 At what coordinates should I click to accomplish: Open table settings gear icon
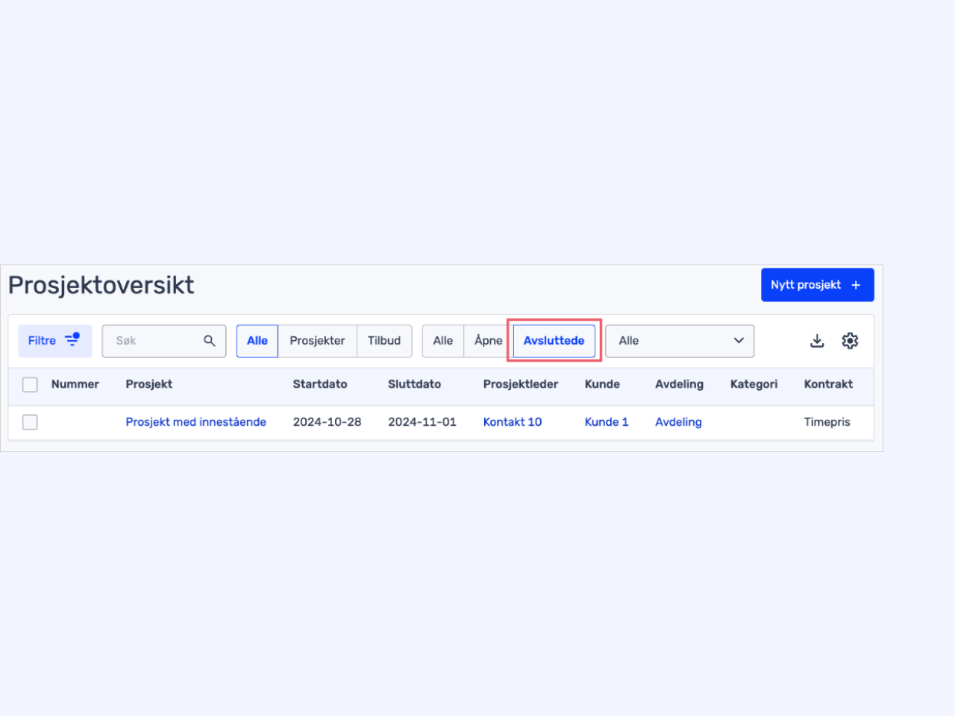point(850,341)
